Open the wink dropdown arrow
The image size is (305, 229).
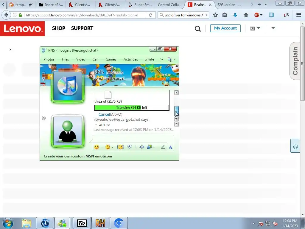coord(112,147)
